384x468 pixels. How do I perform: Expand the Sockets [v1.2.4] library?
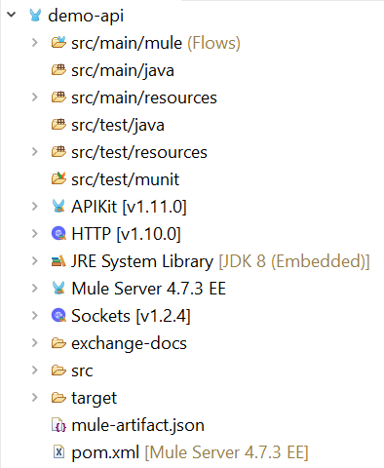35,315
